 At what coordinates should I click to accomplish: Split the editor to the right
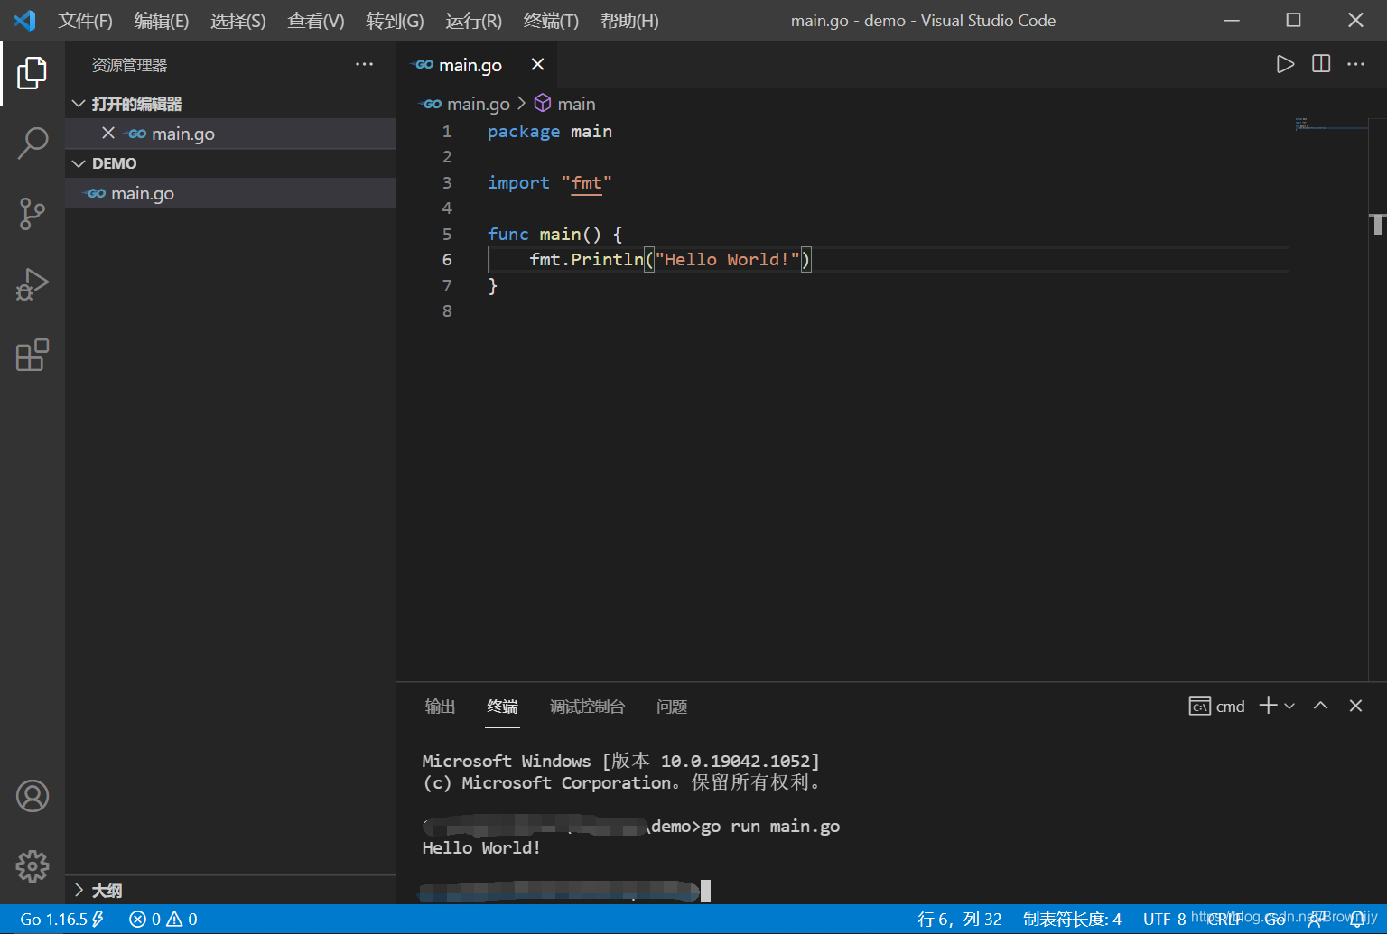tap(1321, 64)
